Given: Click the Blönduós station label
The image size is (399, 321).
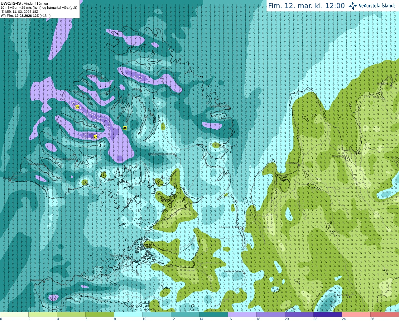Looking at the screenshot, I should point(292,163).
